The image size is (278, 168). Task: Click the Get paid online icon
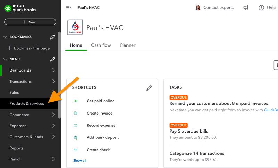point(75,101)
